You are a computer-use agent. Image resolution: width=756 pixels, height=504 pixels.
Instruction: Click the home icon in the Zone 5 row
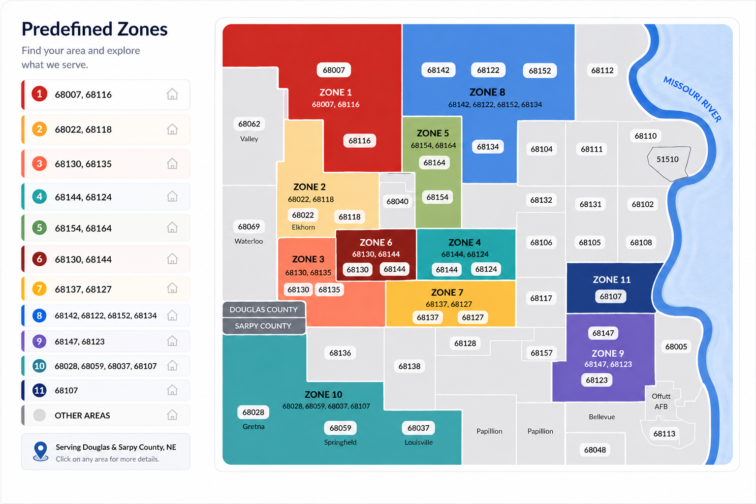coord(172,227)
